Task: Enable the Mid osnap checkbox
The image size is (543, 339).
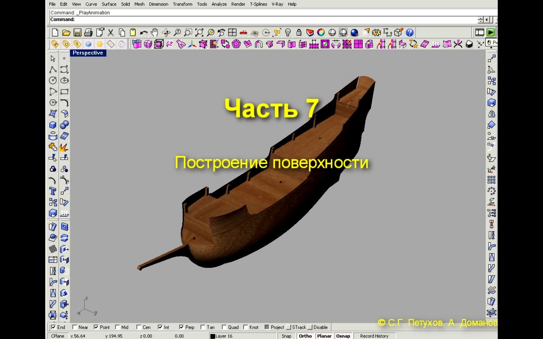Action: pyautogui.click(x=118, y=327)
